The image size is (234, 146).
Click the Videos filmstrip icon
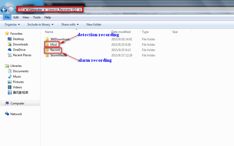coord(10,87)
